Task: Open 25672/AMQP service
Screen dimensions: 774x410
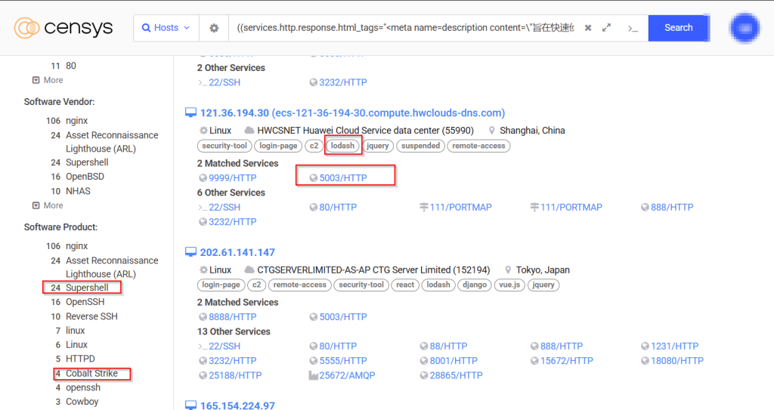Action: pos(347,375)
